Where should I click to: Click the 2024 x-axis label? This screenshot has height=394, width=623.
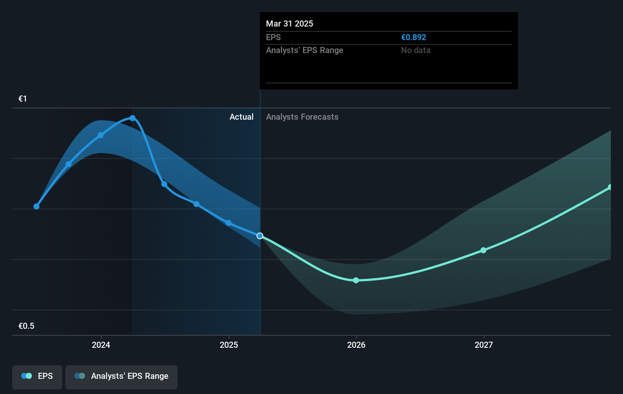[x=101, y=345]
